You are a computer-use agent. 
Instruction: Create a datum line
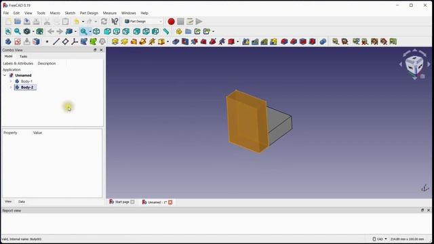tap(56, 41)
